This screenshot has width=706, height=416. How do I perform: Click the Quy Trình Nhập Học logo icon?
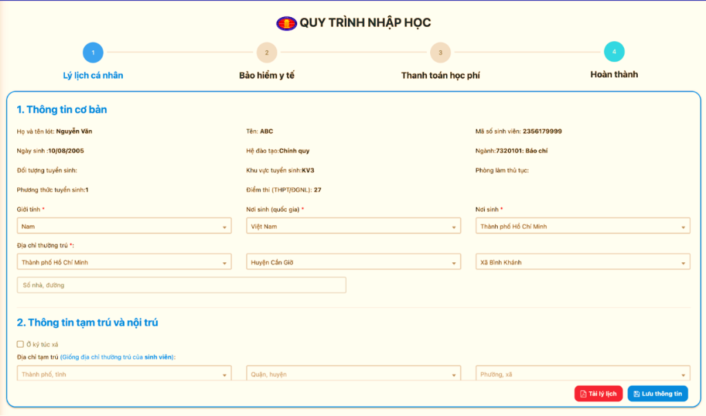(x=287, y=21)
